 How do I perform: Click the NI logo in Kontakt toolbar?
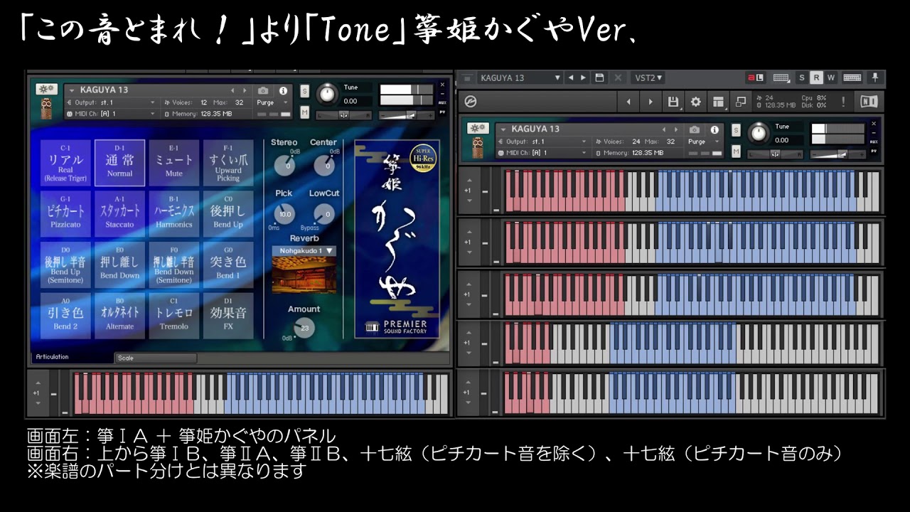pos(869,102)
